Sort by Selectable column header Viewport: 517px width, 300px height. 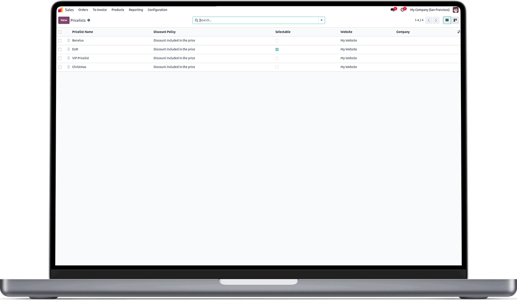[283, 32]
